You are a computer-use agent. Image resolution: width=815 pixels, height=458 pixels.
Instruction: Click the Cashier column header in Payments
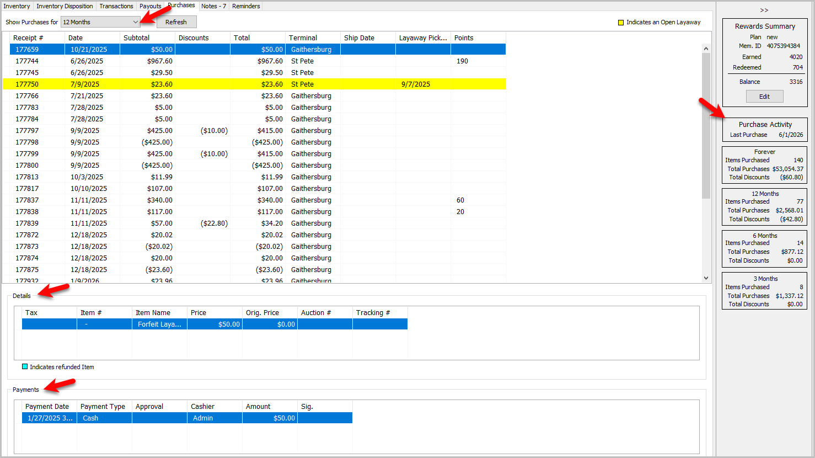215,406
